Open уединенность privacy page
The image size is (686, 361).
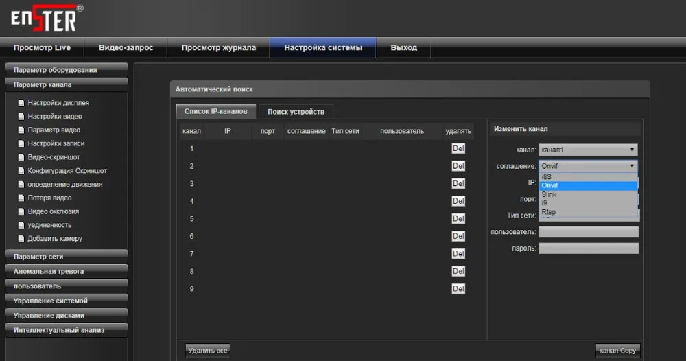(49, 225)
